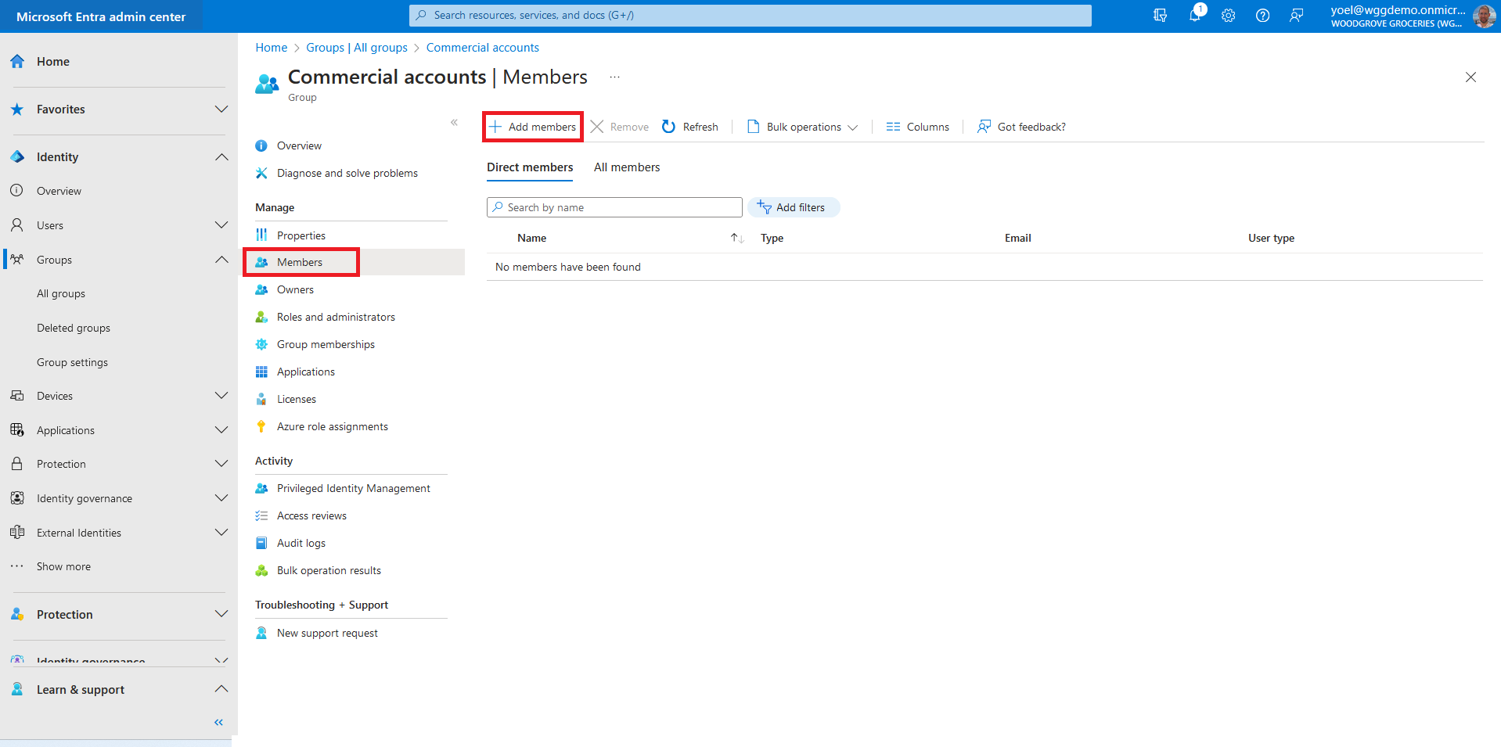
Task: Open the settings gear icon
Action: 1228,16
